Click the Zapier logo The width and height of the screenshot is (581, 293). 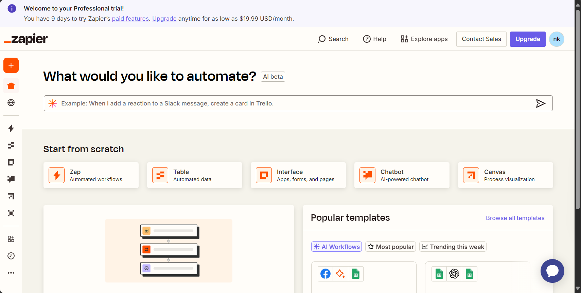(26, 39)
